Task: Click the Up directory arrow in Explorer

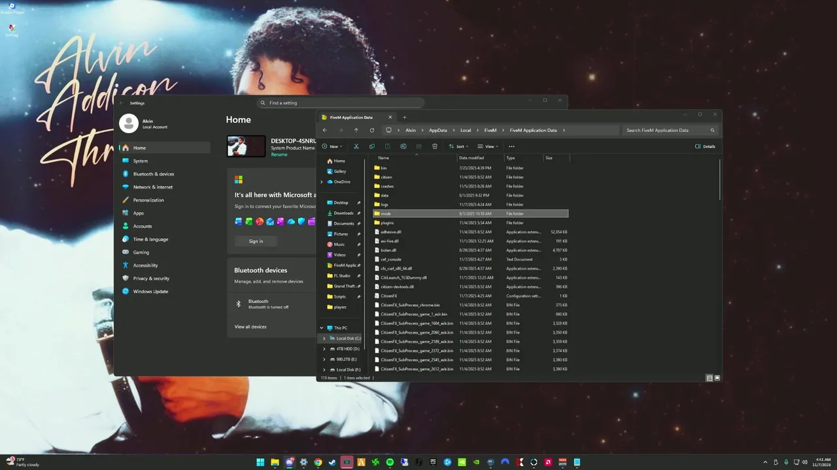Action: [x=356, y=130]
